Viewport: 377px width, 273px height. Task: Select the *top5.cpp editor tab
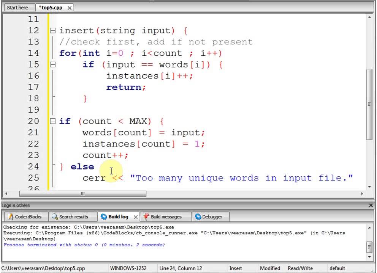coord(51,8)
